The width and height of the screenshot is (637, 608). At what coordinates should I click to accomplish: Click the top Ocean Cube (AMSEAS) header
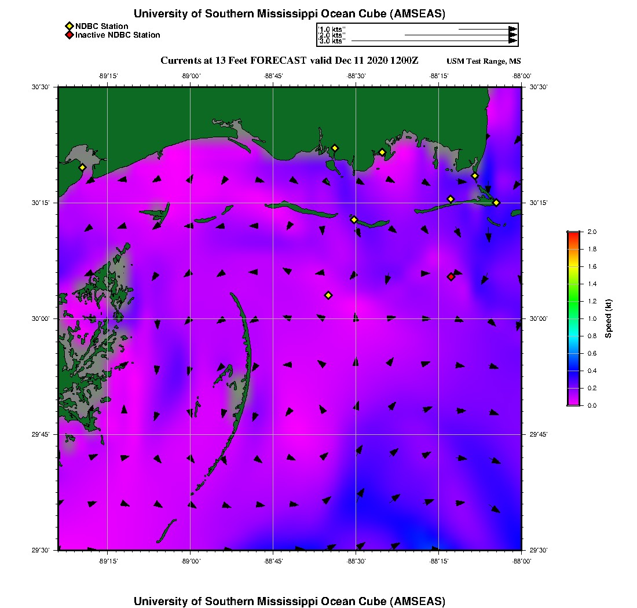(290, 14)
